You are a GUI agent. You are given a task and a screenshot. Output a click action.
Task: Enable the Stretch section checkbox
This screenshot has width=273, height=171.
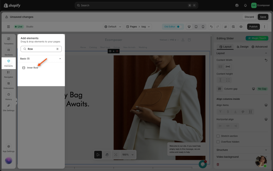click(x=218, y=136)
